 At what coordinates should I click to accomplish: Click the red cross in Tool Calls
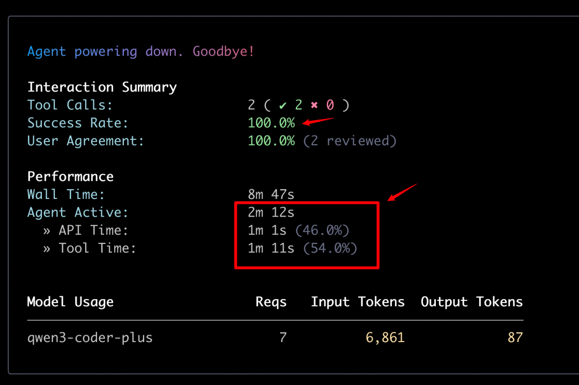click(314, 105)
